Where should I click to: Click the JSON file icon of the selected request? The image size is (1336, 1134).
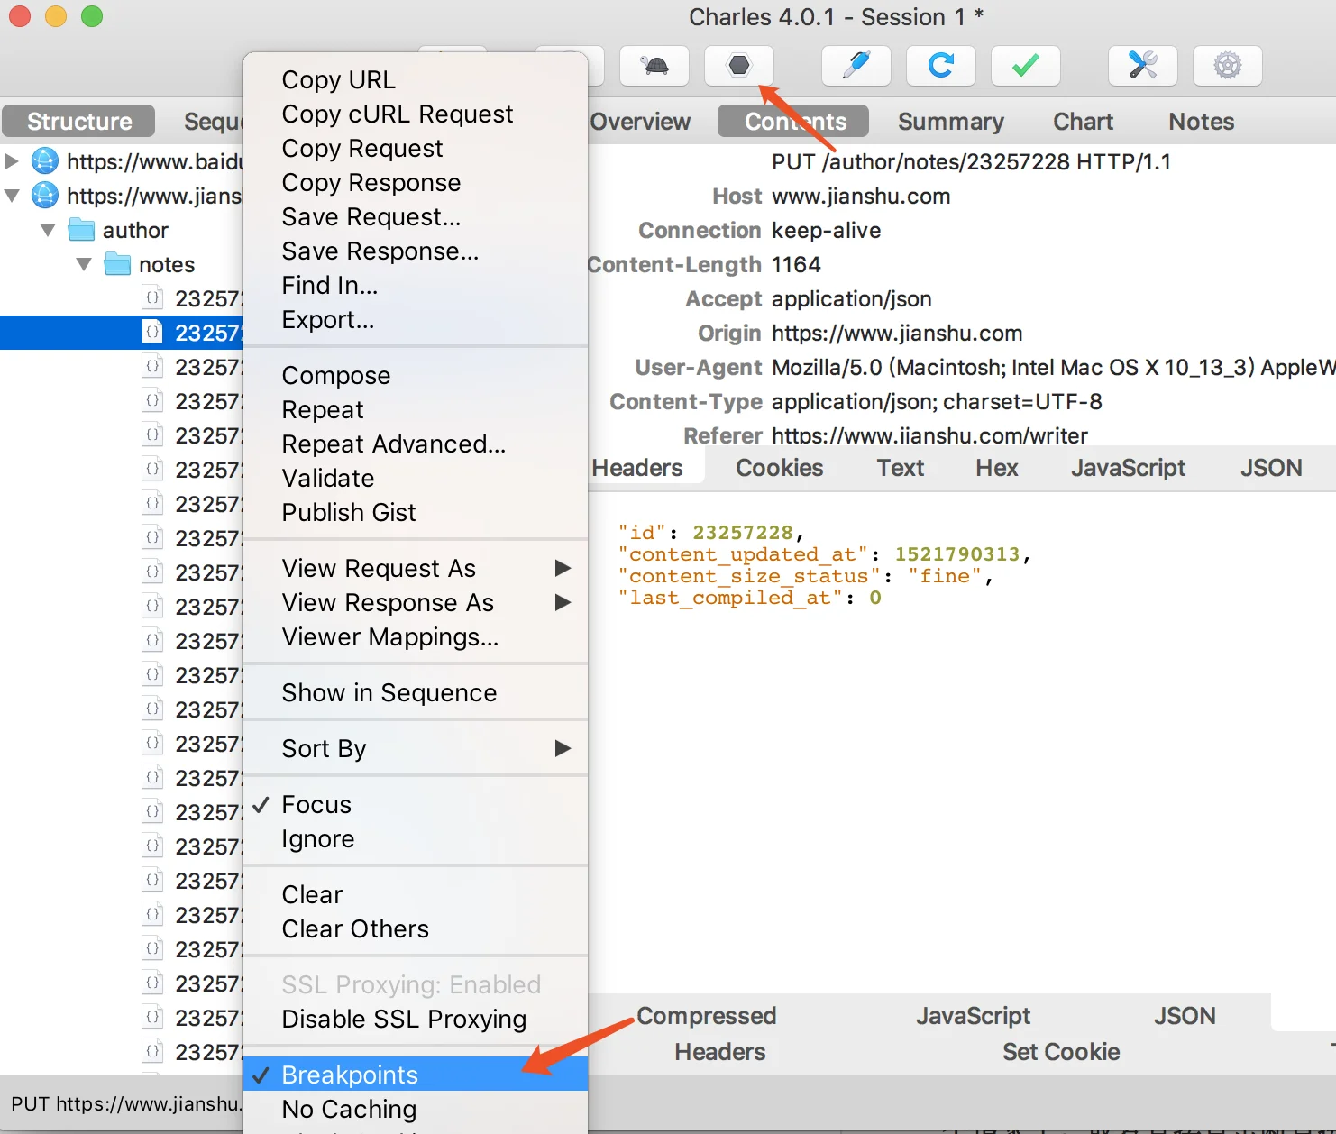click(153, 332)
